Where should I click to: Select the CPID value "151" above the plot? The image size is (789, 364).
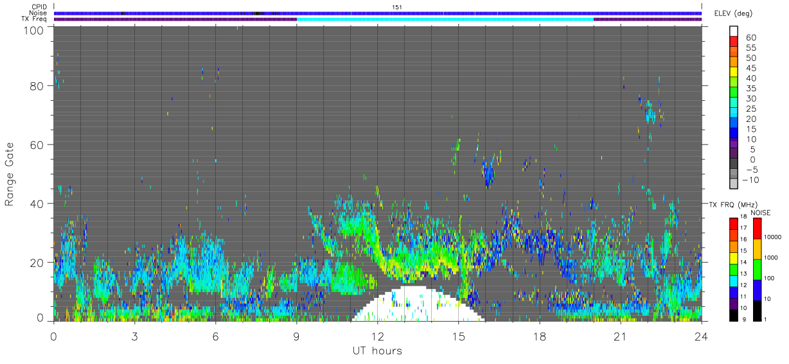coord(397,7)
